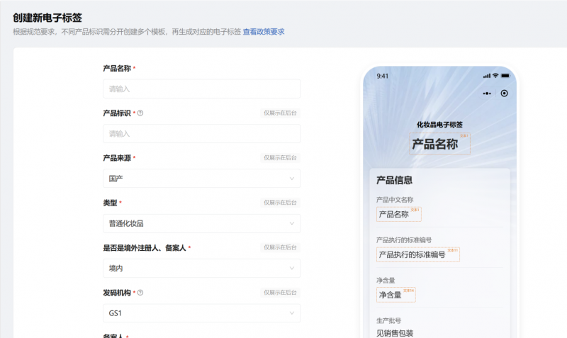The width and height of the screenshot is (567, 338).
Task: Click the help icon beside 产品标识
Action: tap(140, 113)
